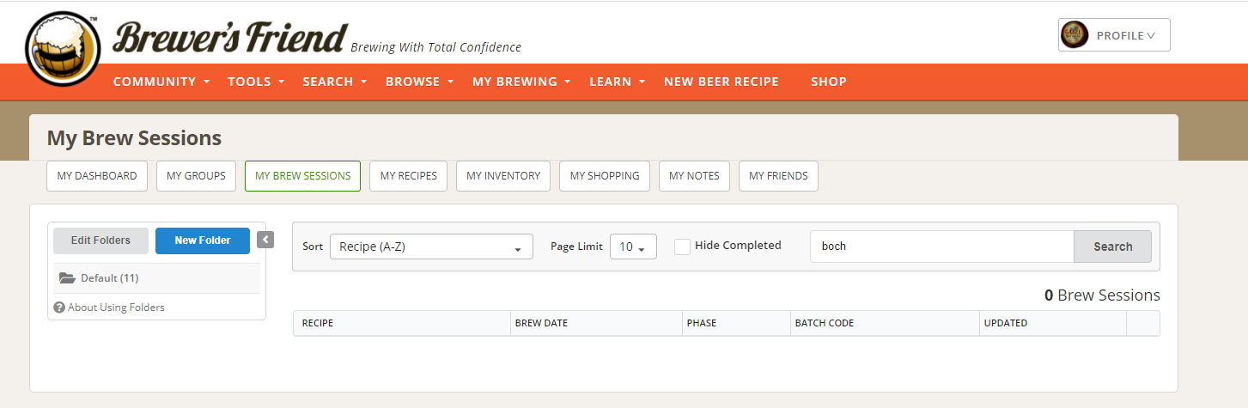Collapse the folder sidebar with arrow icon
The height and width of the screenshot is (408, 1248).
pyautogui.click(x=265, y=240)
